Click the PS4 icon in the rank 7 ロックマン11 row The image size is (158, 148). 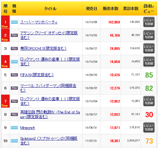click(x=14, y=101)
